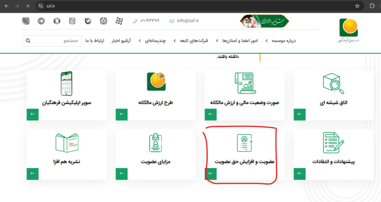Click the festival banner image in header
Viewport: 381px width, 202px height.
[x=264, y=21]
